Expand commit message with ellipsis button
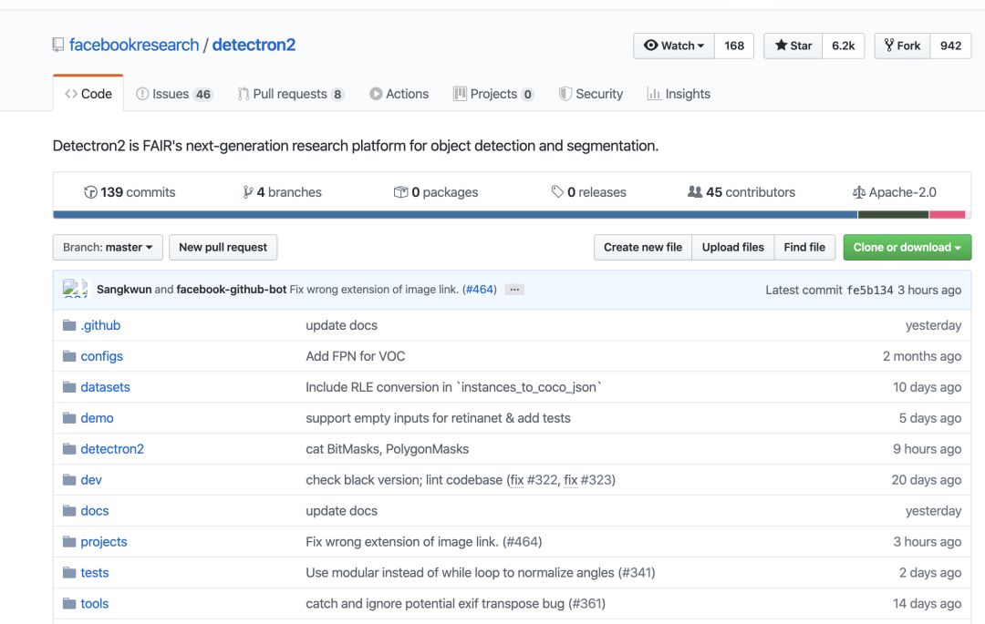The height and width of the screenshot is (624, 985). [x=514, y=290]
